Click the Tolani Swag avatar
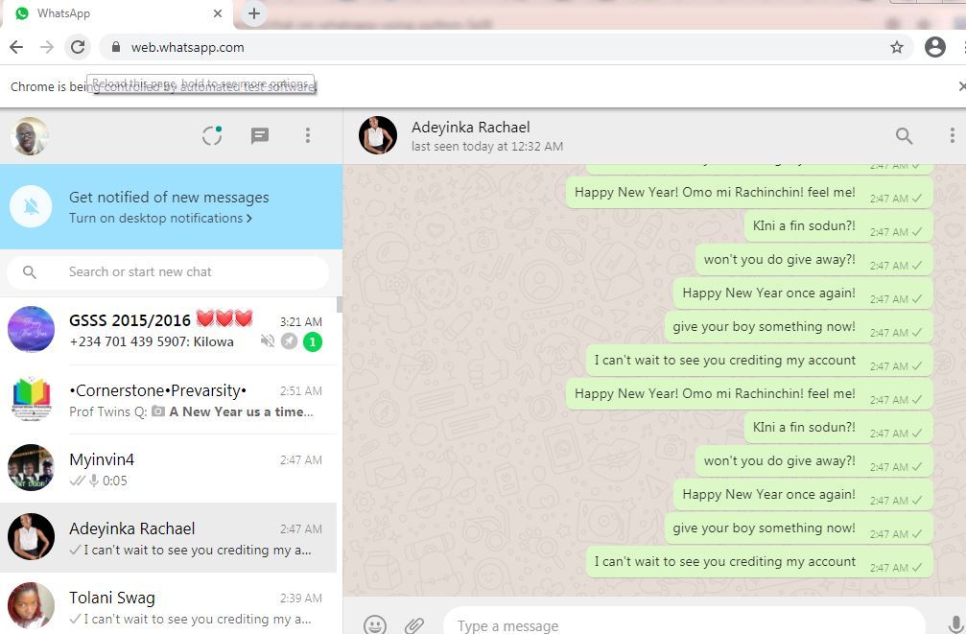966x634 pixels. (x=31, y=605)
